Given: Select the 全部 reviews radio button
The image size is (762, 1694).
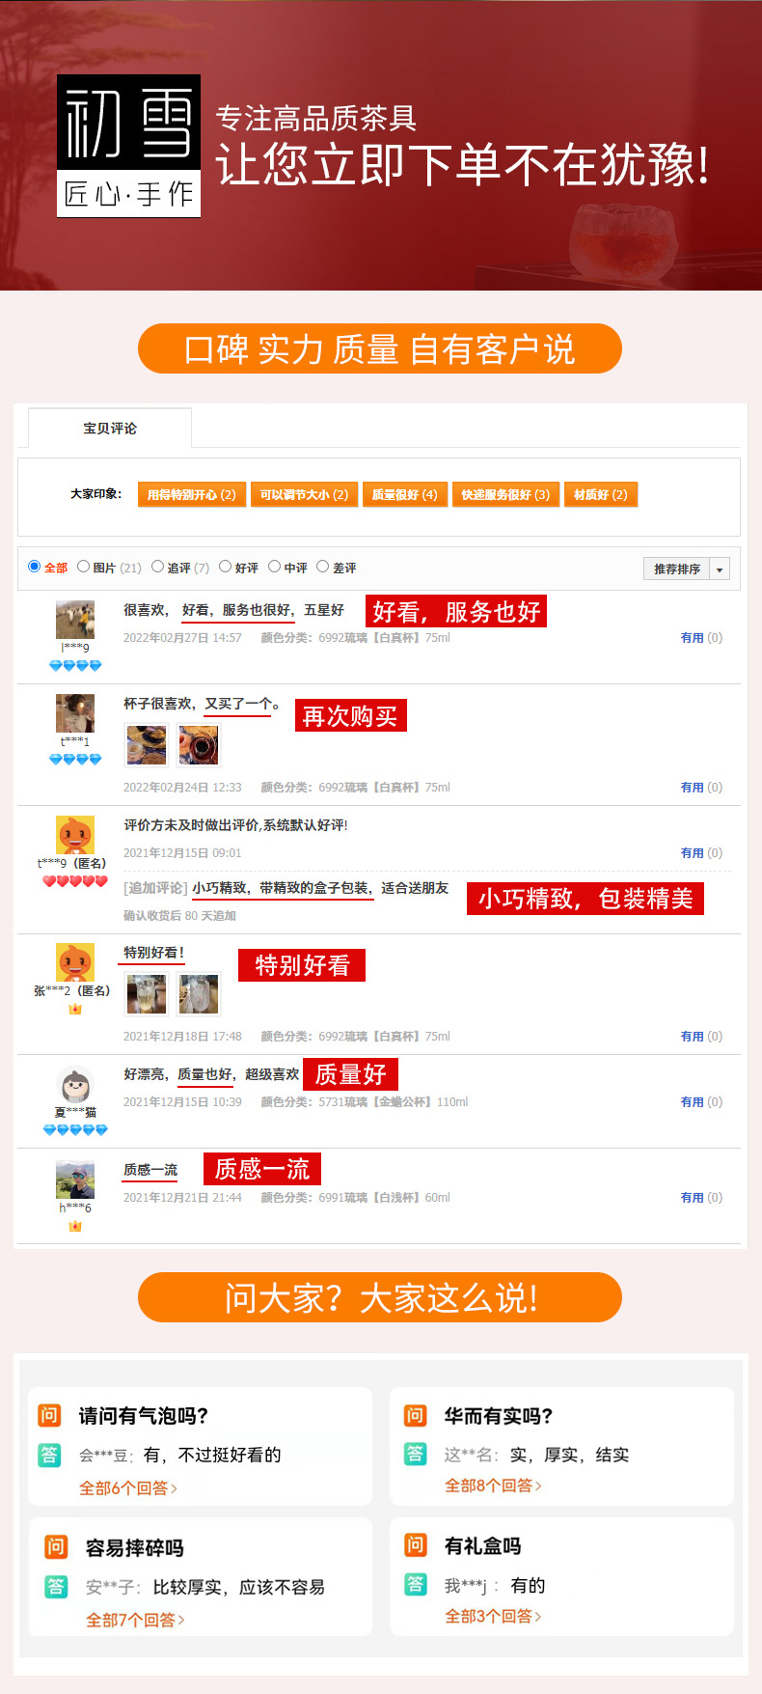Looking at the screenshot, I should [35, 567].
